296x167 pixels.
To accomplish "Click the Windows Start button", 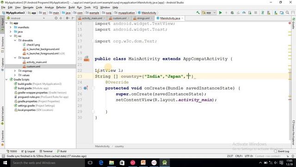I will (5, 163).
